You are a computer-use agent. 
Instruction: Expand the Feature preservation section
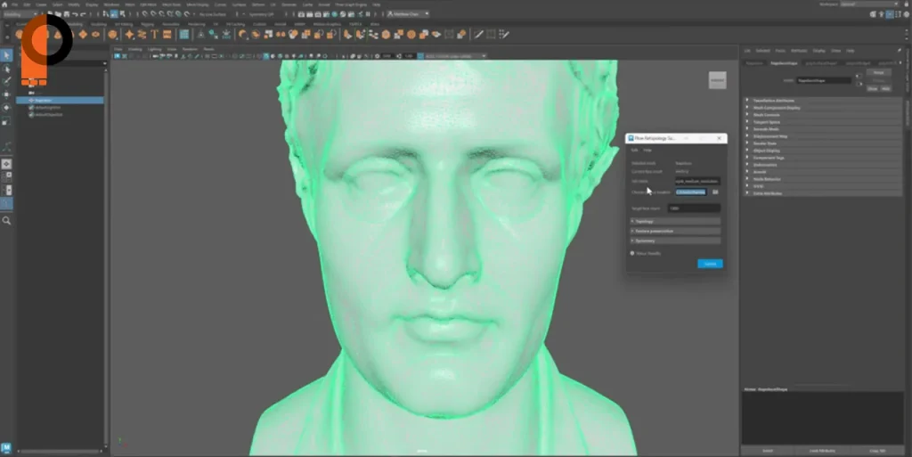tap(674, 231)
